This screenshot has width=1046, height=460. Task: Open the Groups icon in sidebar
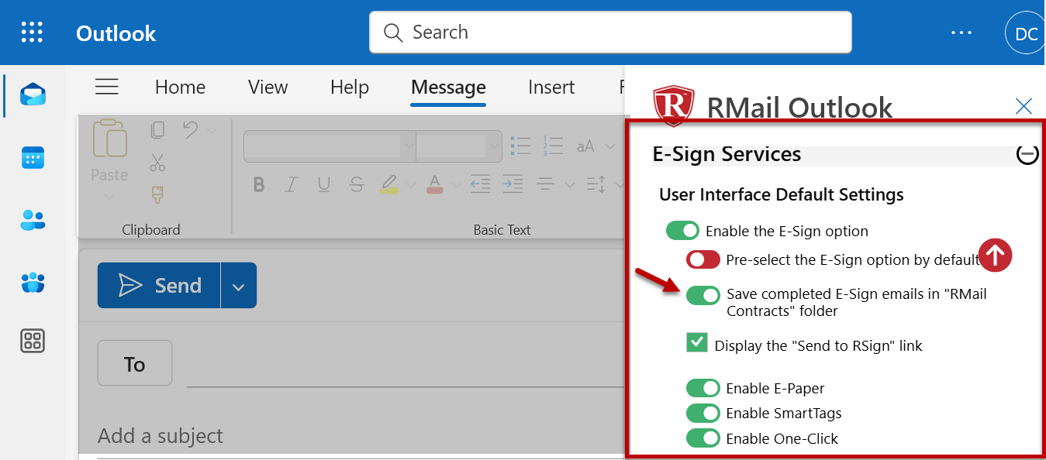coord(33,282)
